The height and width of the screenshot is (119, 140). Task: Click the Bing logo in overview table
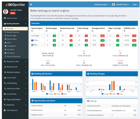[32, 45]
